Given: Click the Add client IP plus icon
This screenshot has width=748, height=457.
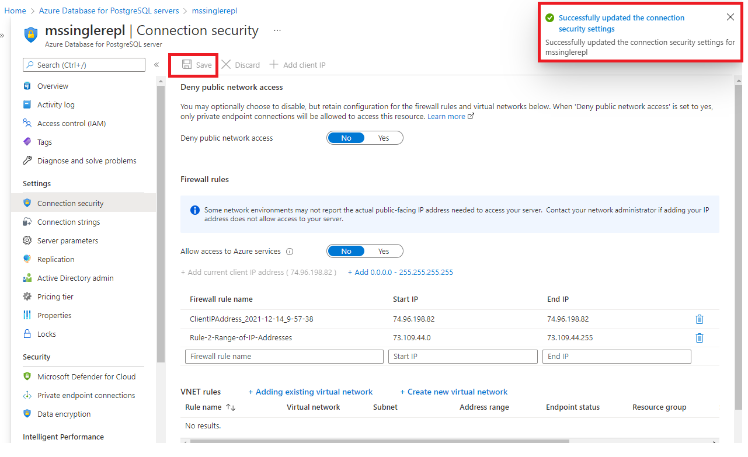Looking at the screenshot, I should pos(274,65).
